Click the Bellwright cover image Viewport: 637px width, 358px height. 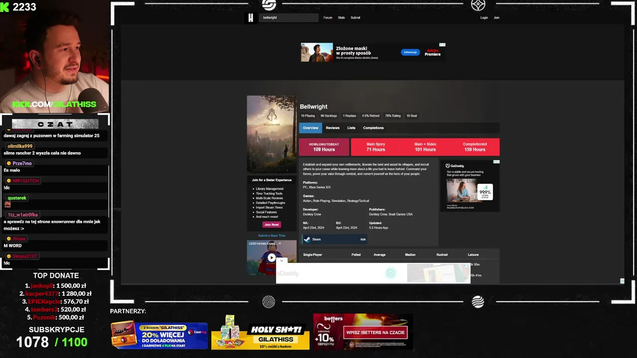(x=271, y=134)
